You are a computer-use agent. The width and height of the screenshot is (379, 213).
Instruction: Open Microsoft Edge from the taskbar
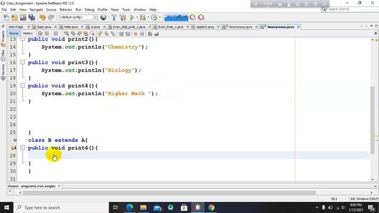click(x=130, y=208)
